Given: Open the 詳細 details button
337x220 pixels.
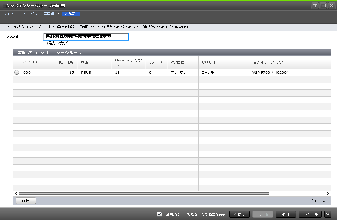Looking at the screenshot, I should [x=26, y=201].
